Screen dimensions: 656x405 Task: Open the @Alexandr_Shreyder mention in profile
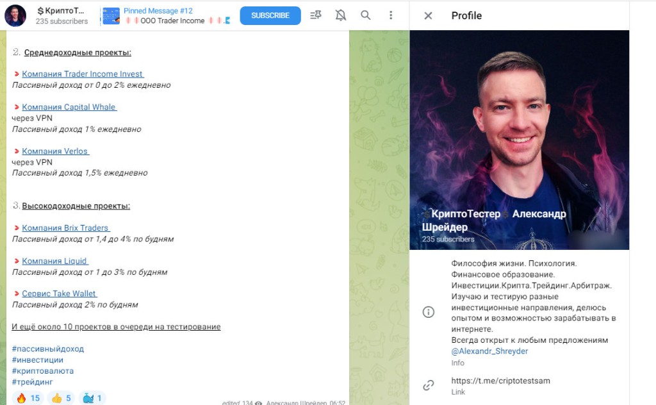click(x=489, y=351)
